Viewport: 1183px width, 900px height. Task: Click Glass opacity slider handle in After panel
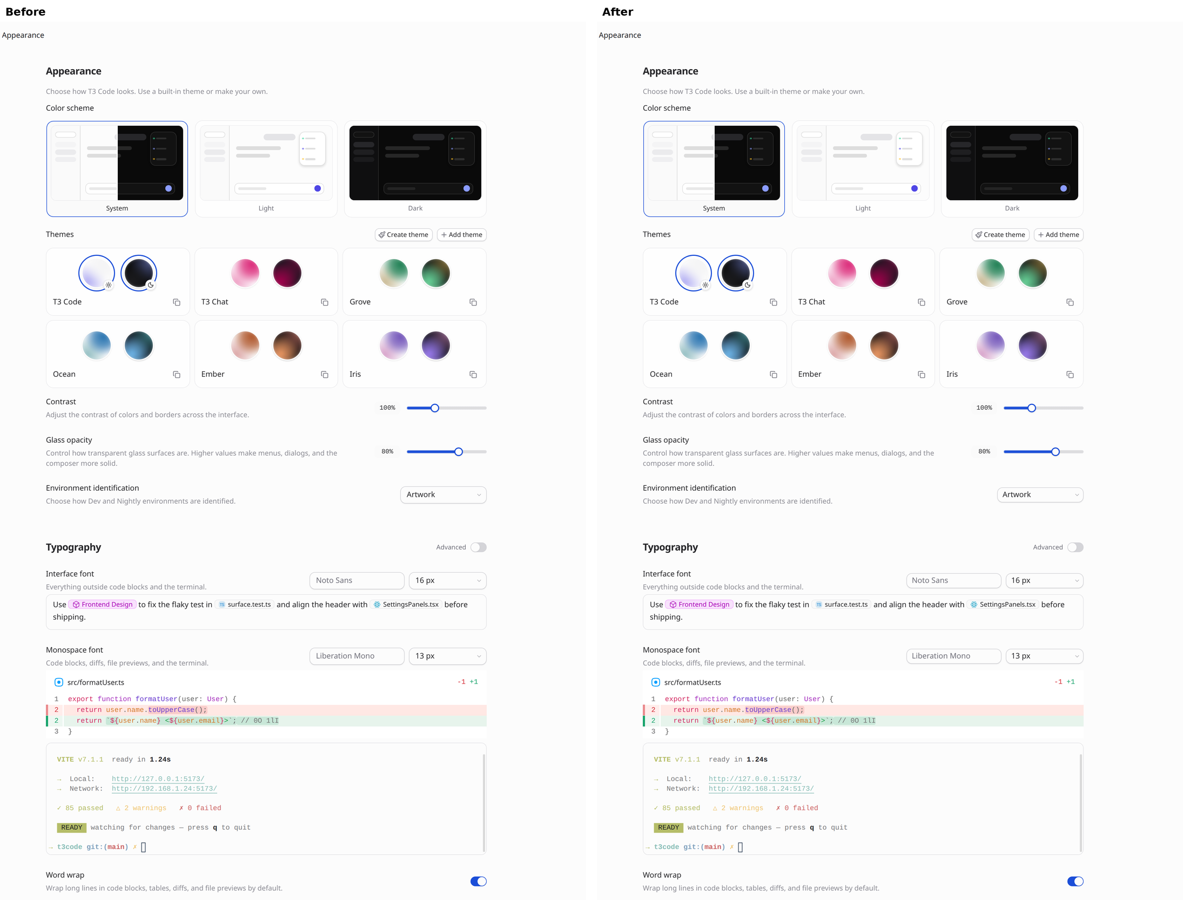1056,452
